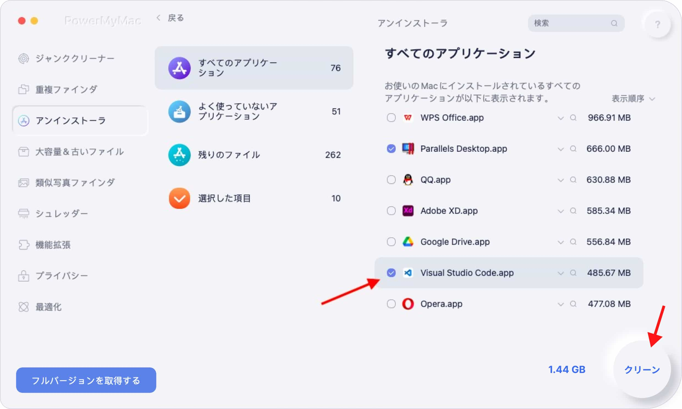Click the WPS Office app icon
The image size is (682, 409).
pos(408,118)
